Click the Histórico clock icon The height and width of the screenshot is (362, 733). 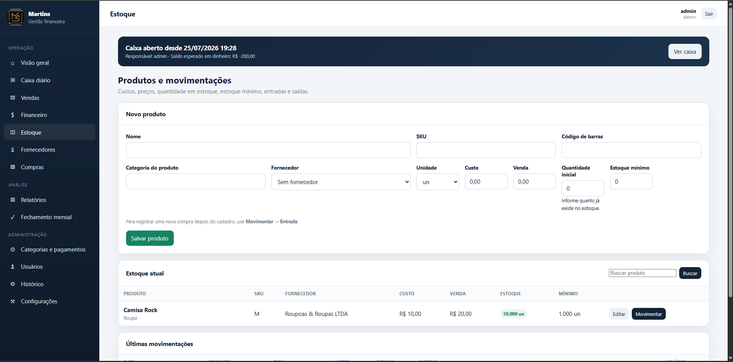[x=13, y=284]
